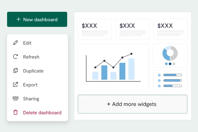This screenshot has width=198, height=132.
Task: Click the Sharing people icon
Action: [15, 98]
